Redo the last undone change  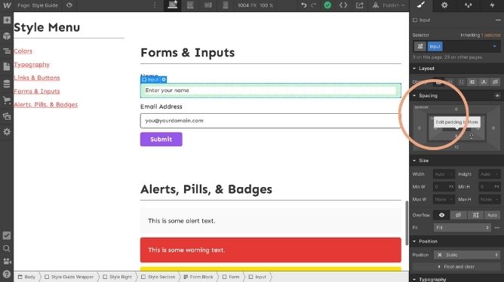tap(314, 5)
